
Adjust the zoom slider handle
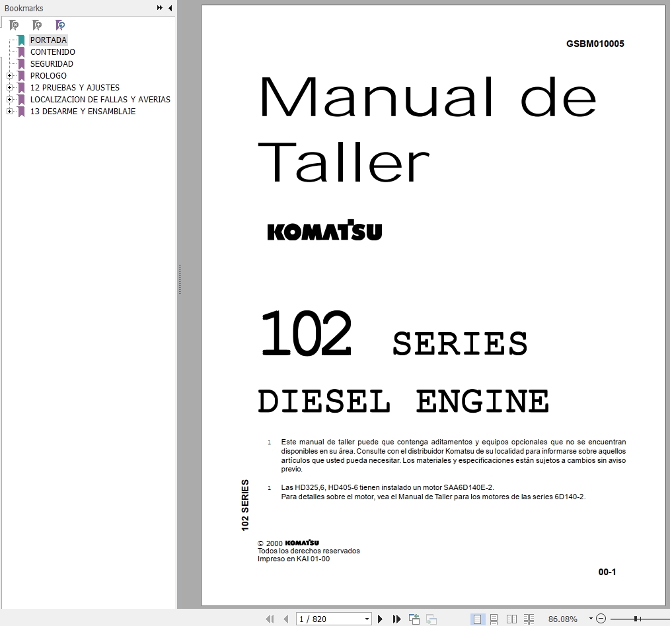(x=636, y=618)
